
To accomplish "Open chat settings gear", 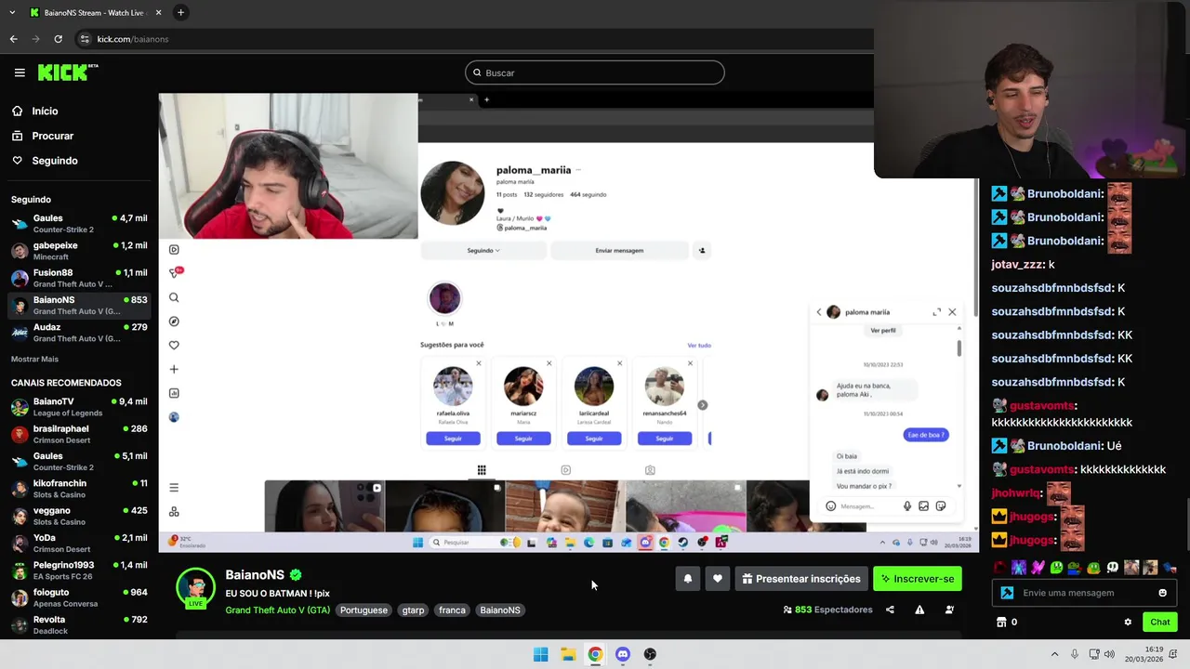I will coord(1128,623).
